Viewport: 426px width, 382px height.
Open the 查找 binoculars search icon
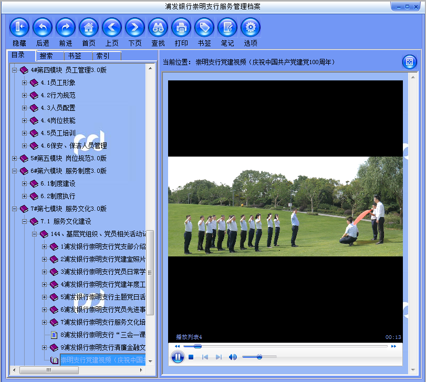pos(158,27)
